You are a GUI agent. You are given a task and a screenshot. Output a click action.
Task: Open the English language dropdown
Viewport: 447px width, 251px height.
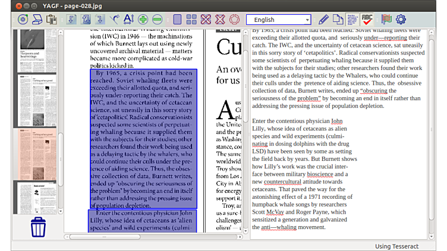pos(278,20)
